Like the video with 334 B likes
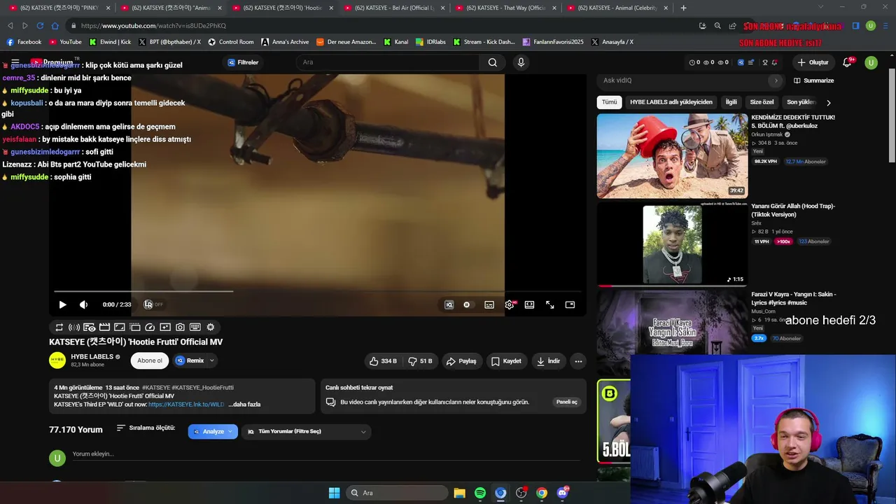This screenshot has width=896, height=504. point(384,361)
